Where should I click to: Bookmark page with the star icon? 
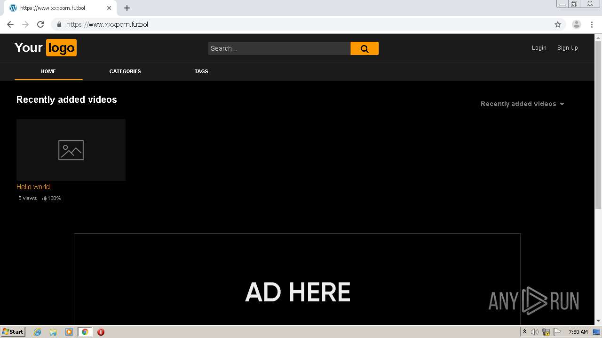[x=558, y=24]
